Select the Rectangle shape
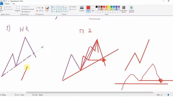The width and height of the screenshot is (173, 97). 59,7
